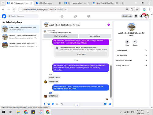Click Find friends button

coord(127,16)
